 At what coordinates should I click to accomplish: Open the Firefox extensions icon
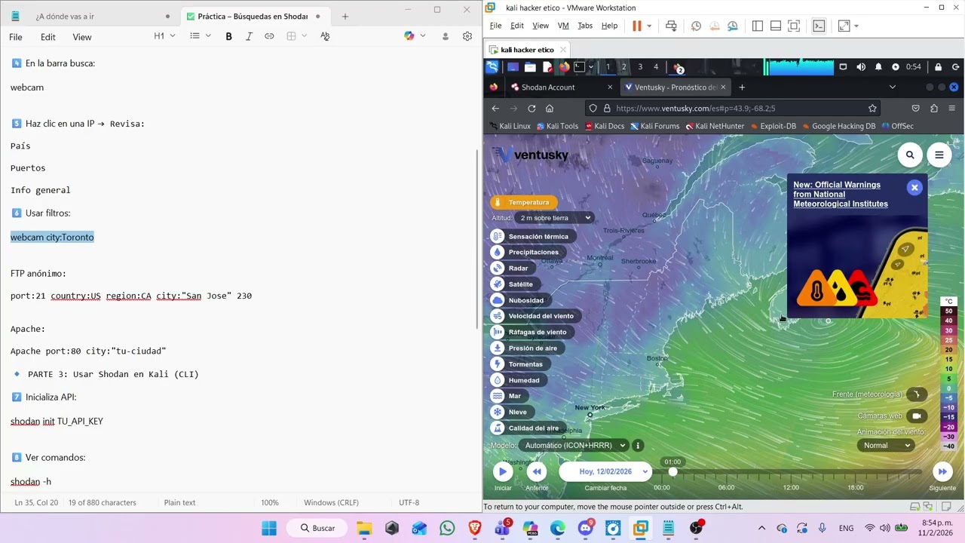933,109
